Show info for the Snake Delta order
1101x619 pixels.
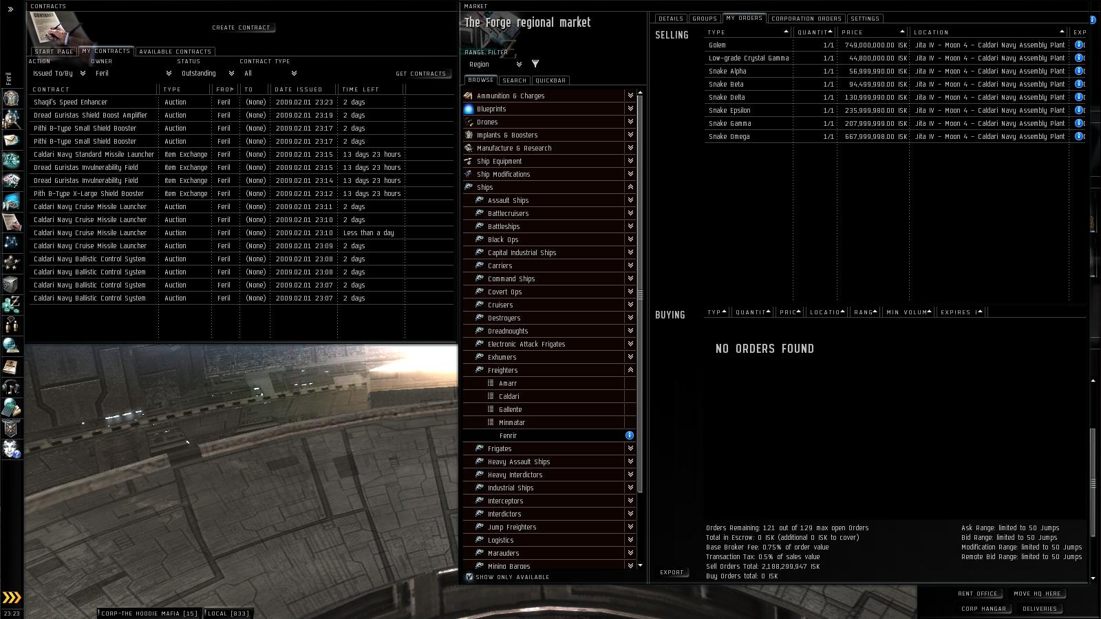[1078, 97]
